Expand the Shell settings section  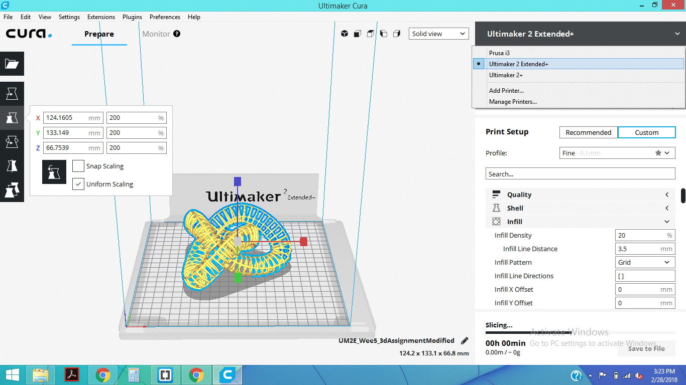click(581, 208)
